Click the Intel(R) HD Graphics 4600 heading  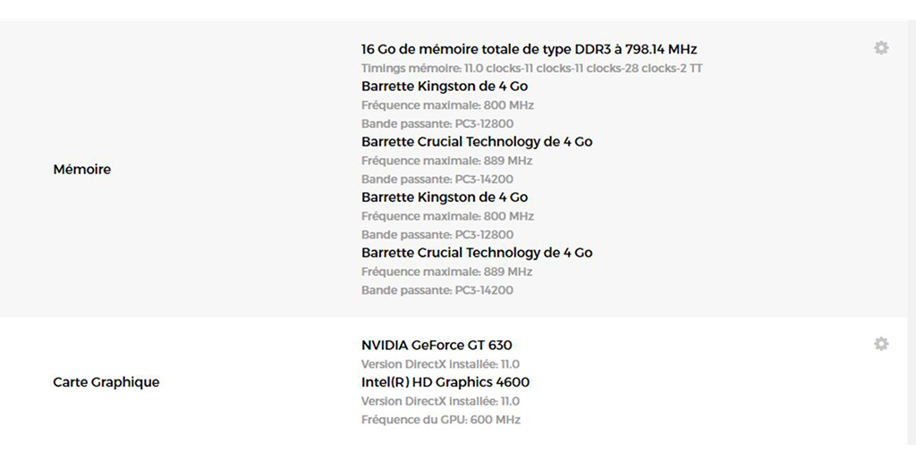pos(445,382)
